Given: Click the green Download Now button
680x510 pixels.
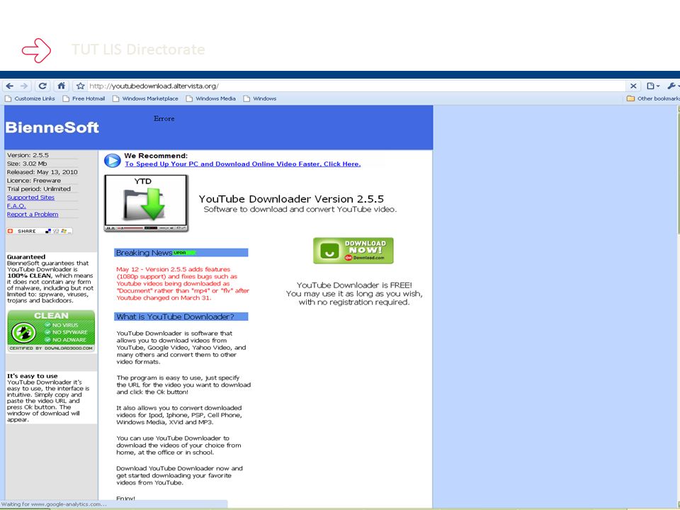Looking at the screenshot, I should coord(353,251).
